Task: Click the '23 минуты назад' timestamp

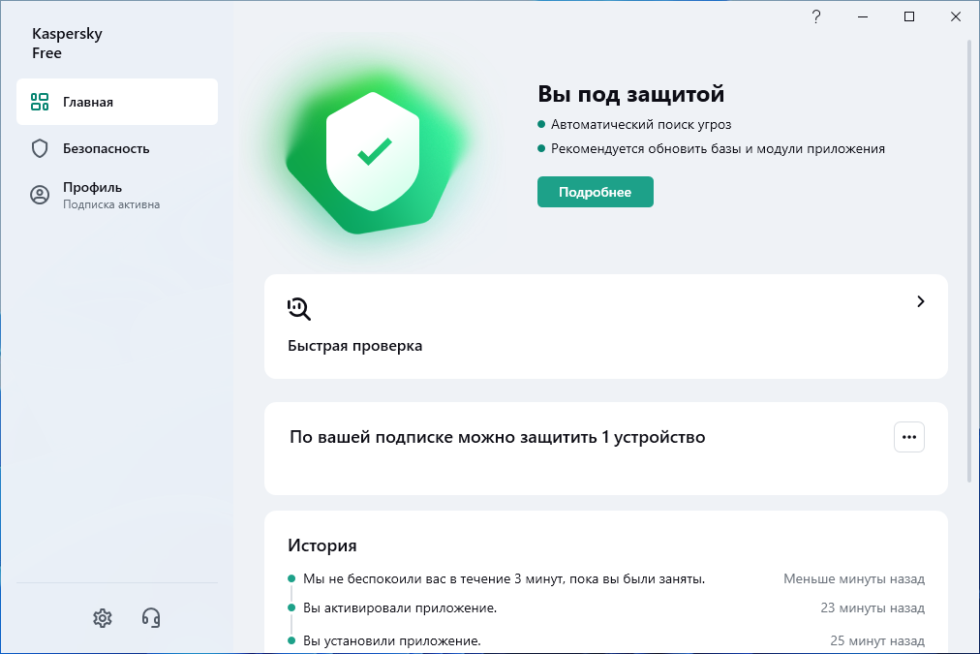Action: 873,607
